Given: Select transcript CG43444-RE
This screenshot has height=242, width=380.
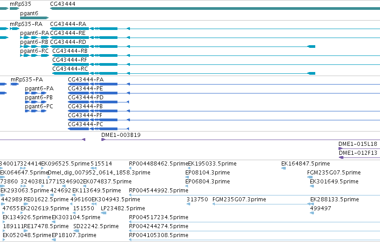Looking at the screenshot, I should (x=67, y=33).
